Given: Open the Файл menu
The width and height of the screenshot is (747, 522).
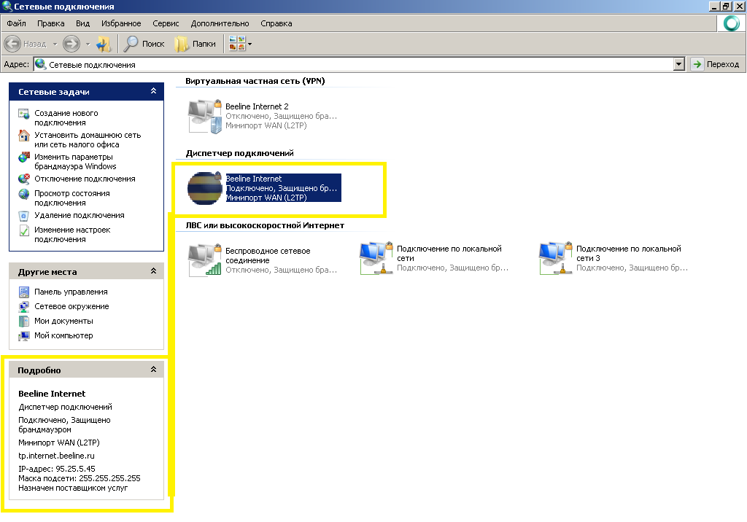Looking at the screenshot, I should point(16,23).
